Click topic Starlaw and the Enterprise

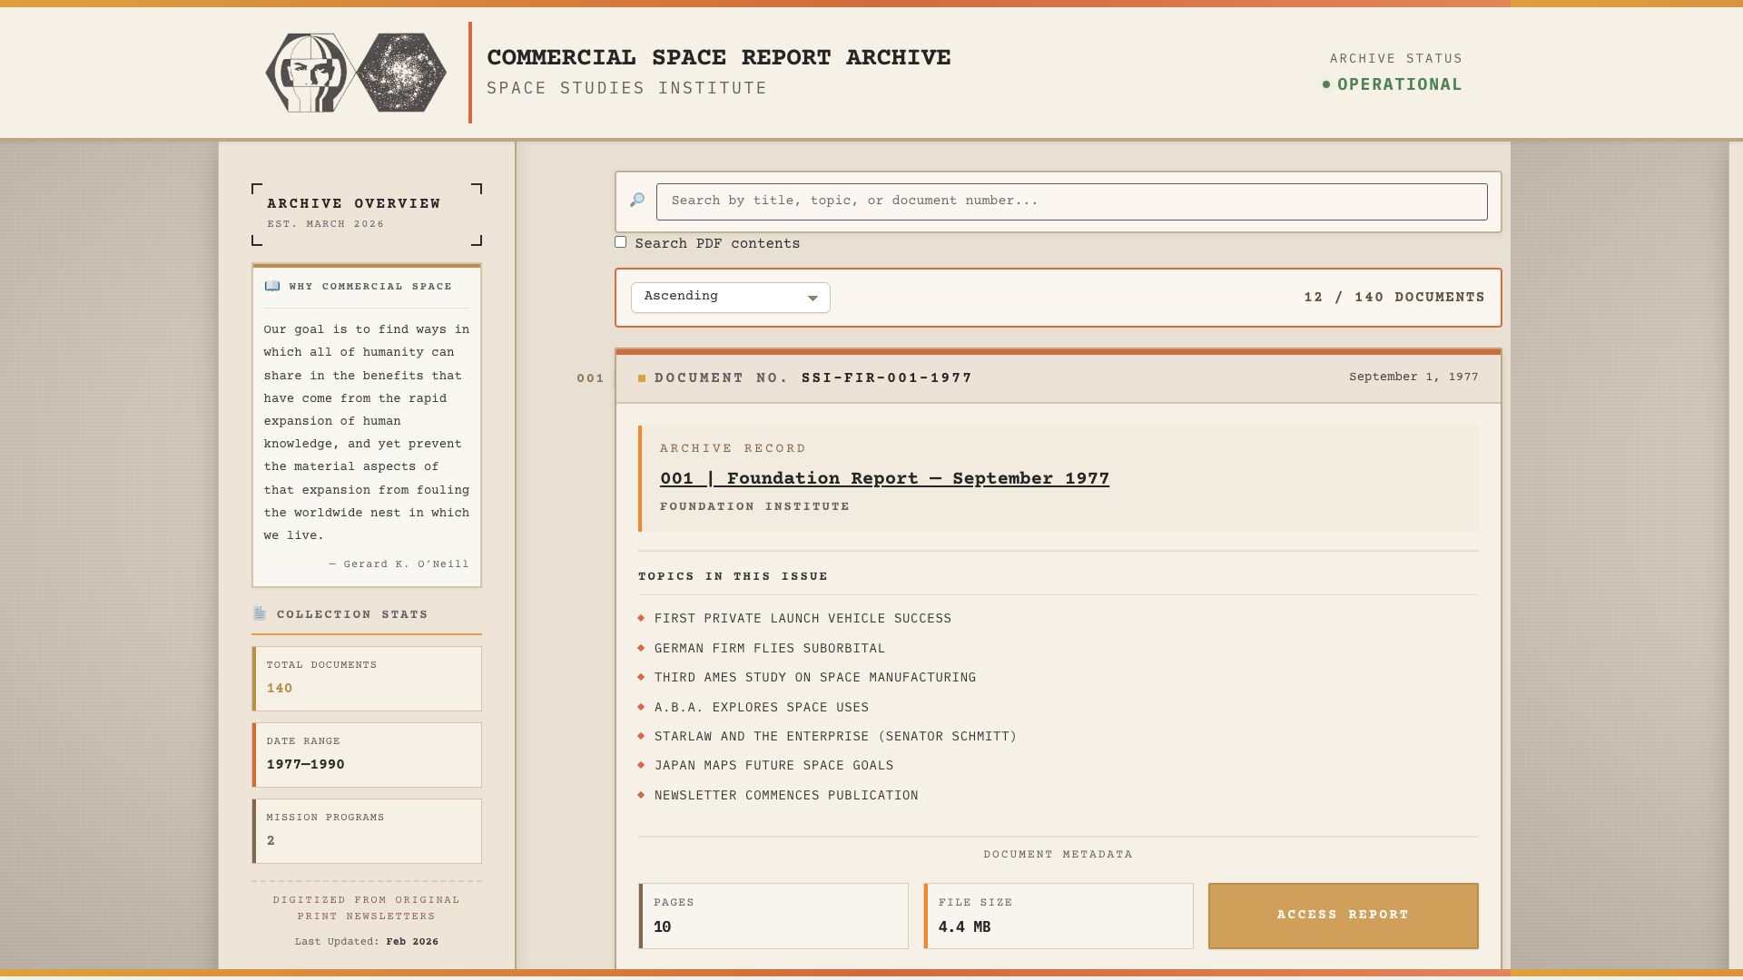(835, 737)
